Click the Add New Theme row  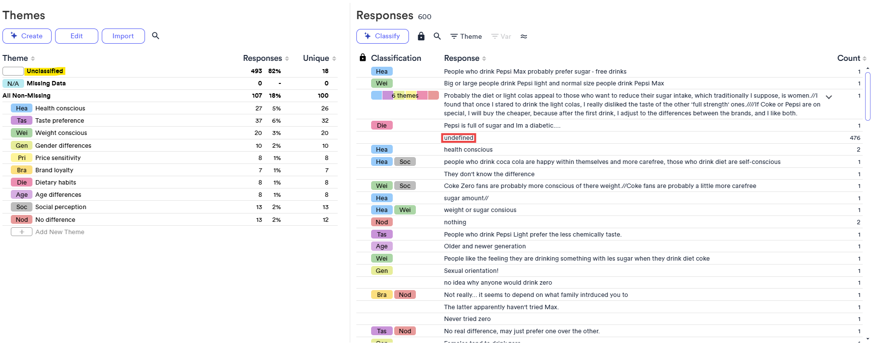click(x=59, y=232)
